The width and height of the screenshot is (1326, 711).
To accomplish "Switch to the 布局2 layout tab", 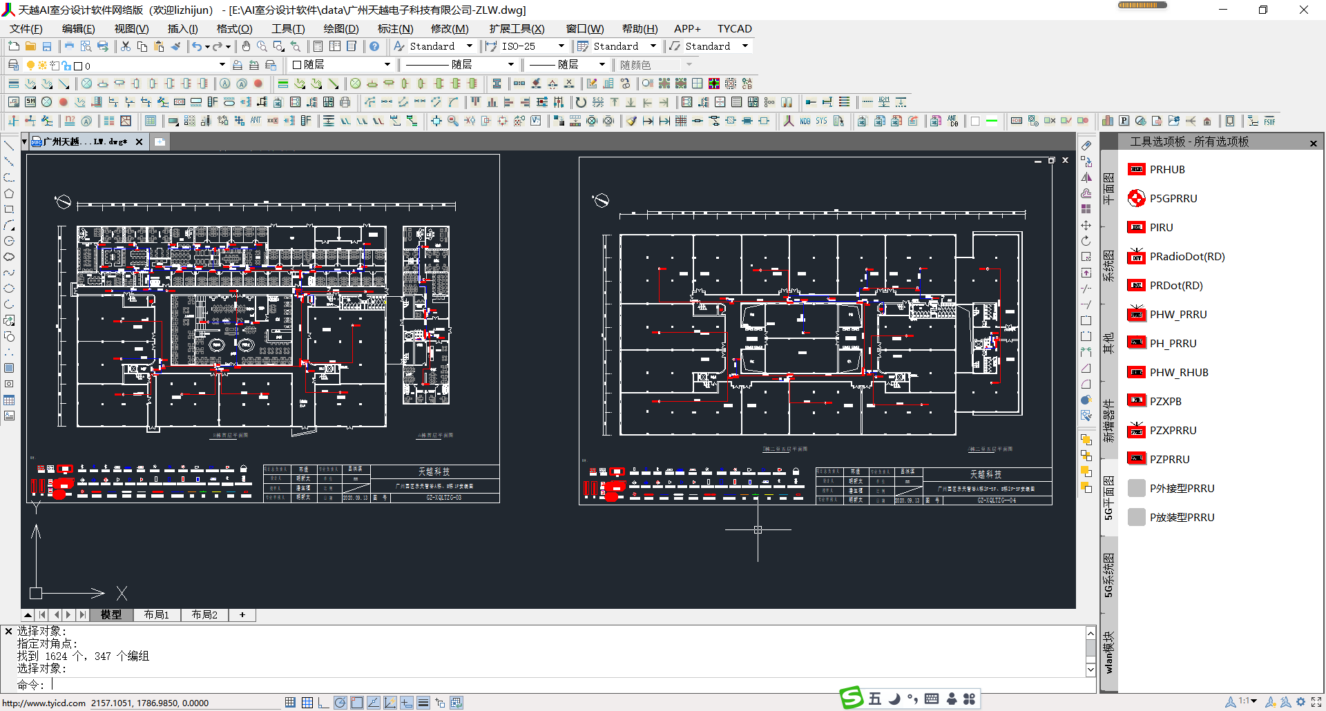I will tap(204, 614).
